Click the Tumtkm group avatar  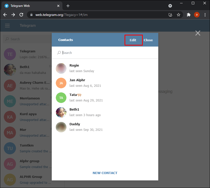pyautogui.click(x=10, y=148)
